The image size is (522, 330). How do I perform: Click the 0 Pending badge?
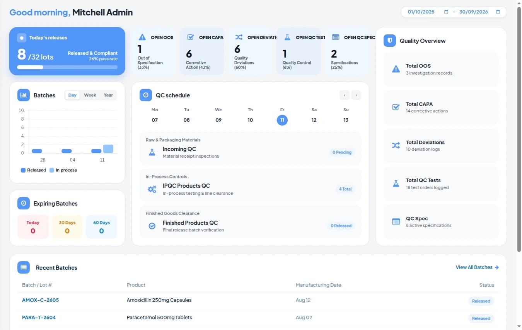click(342, 152)
